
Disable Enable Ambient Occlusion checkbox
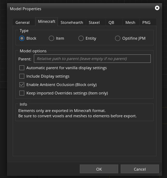tap(22, 85)
